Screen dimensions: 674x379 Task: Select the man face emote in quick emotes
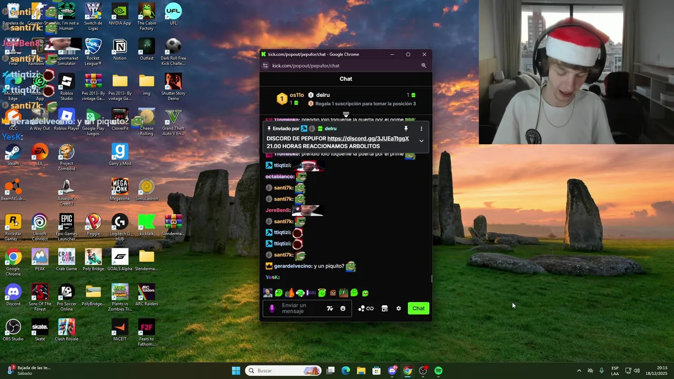[267, 293]
